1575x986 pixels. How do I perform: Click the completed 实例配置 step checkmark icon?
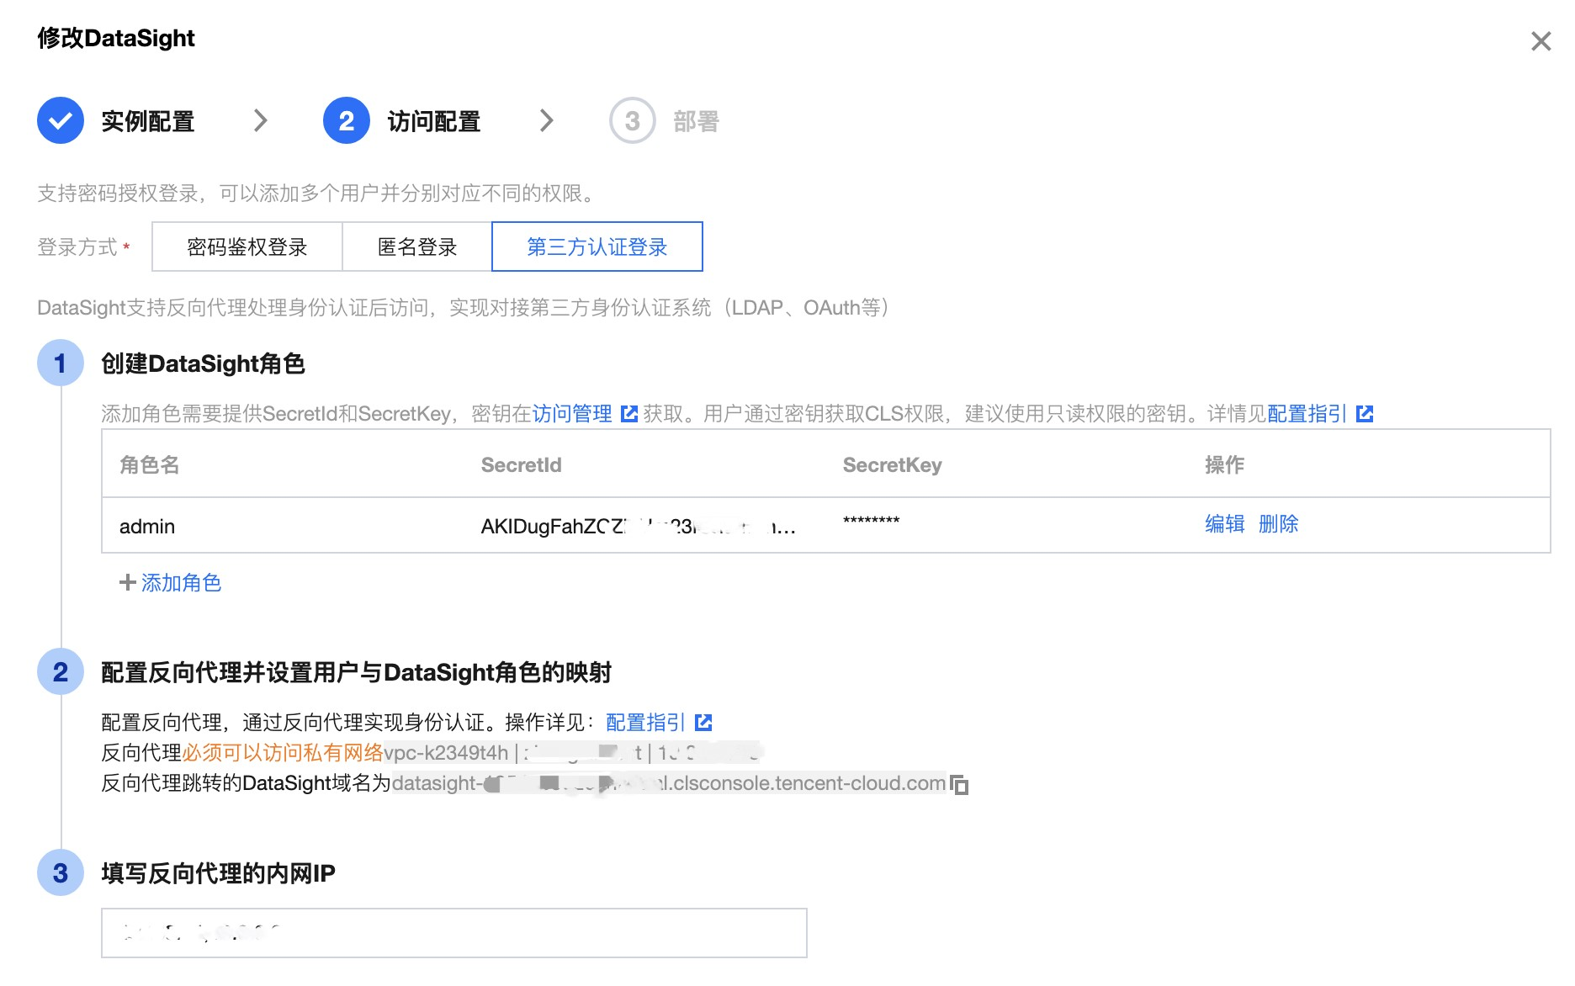[x=61, y=120]
